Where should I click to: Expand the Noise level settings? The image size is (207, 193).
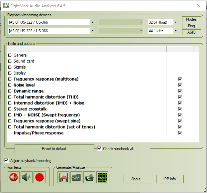pyautogui.click(x=10, y=85)
